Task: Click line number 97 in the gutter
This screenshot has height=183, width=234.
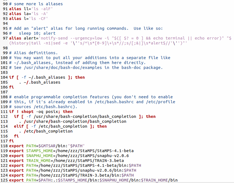Action: [4, 38]
